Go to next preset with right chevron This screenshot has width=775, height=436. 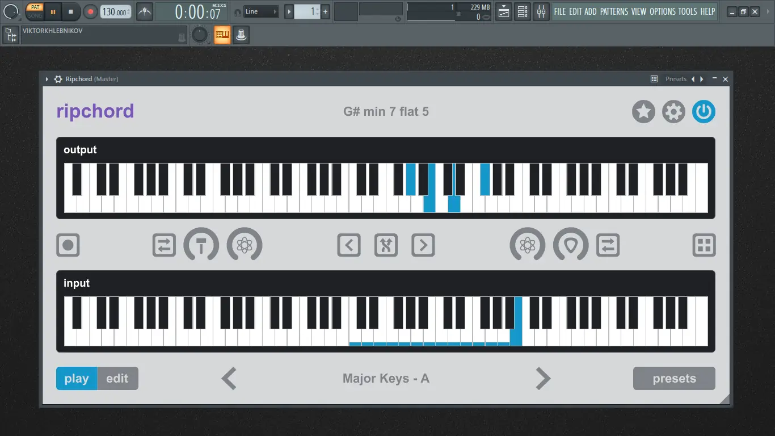543,379
